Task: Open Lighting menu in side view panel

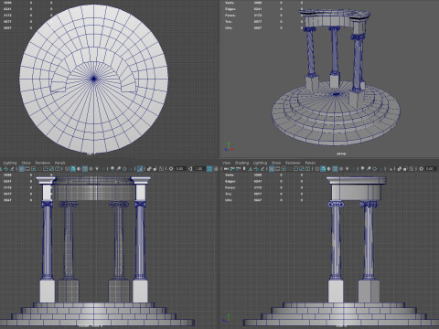Action: (x=260, y=163)
